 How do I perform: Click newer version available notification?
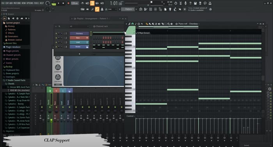[198, 9]
